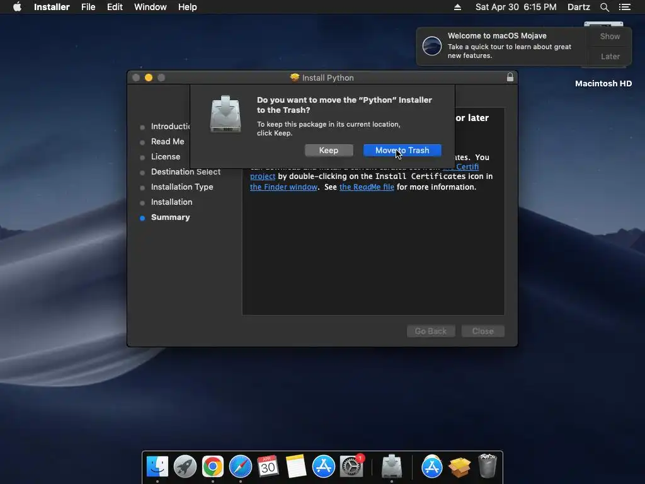The image size is (645, 484).
Task: Select the Installation Type step
Action: pos(182,187)
